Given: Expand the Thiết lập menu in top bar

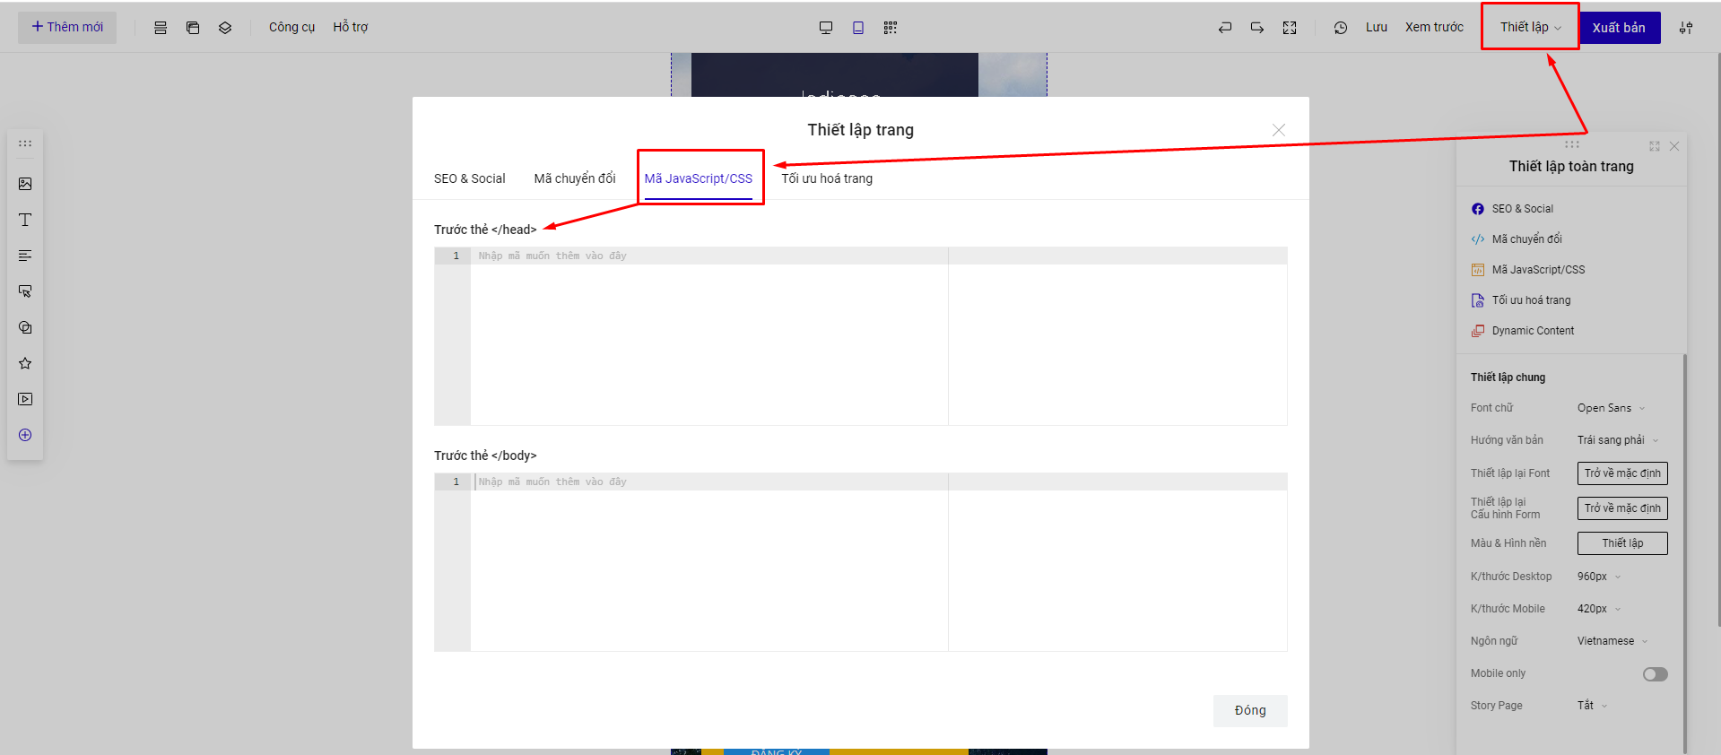Looking at the screenshot, I should (x=1530, y=27).
